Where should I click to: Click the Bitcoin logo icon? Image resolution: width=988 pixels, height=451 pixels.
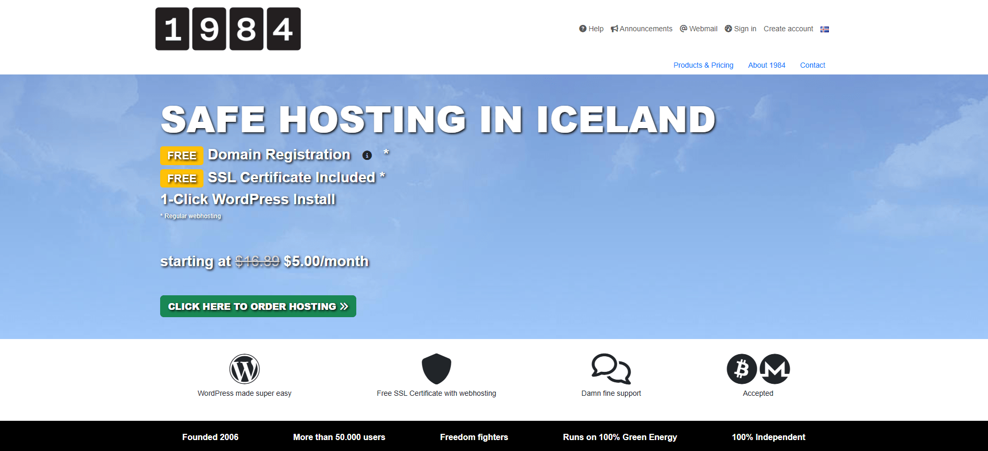click(x=742, y=369)
